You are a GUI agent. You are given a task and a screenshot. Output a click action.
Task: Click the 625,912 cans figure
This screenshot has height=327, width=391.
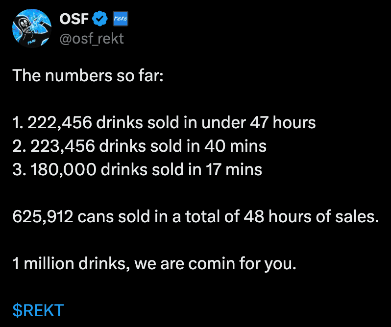(x=43, y=216)
